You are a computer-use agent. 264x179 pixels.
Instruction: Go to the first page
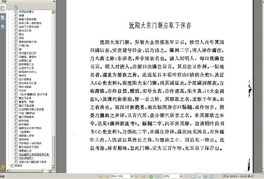(101, 176)
